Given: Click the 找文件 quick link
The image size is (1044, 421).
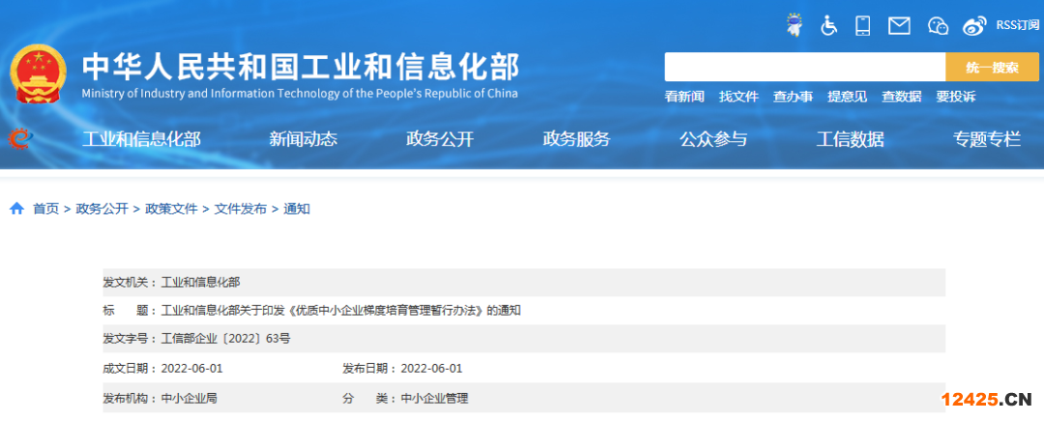Looking at the screenshot, I should [739, 97].
